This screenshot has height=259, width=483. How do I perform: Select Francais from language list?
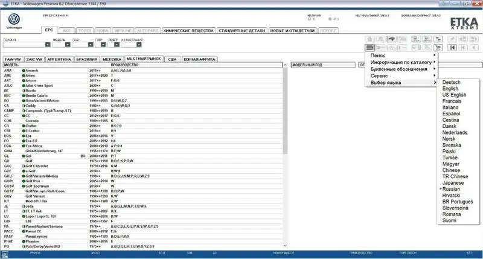coord(452,101)
